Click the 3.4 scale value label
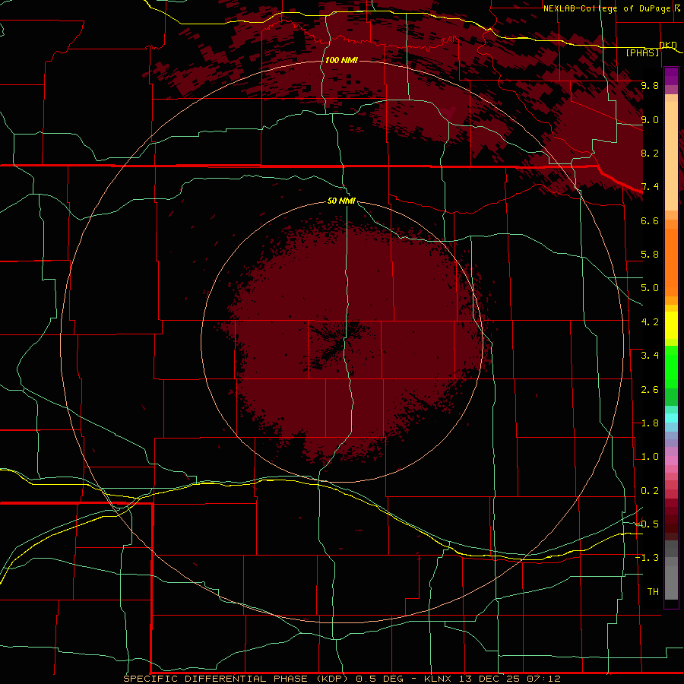The width and height of the screenshot is (684, 684). [650, 356]
